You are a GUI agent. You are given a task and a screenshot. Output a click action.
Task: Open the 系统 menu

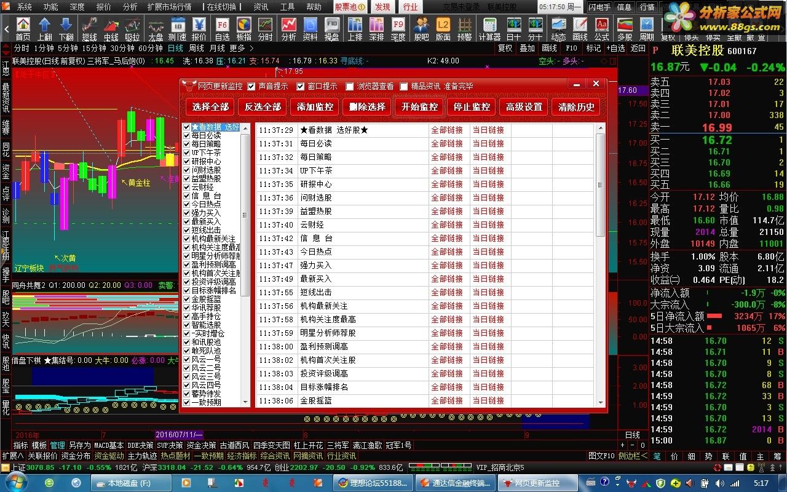click(25, 7)
